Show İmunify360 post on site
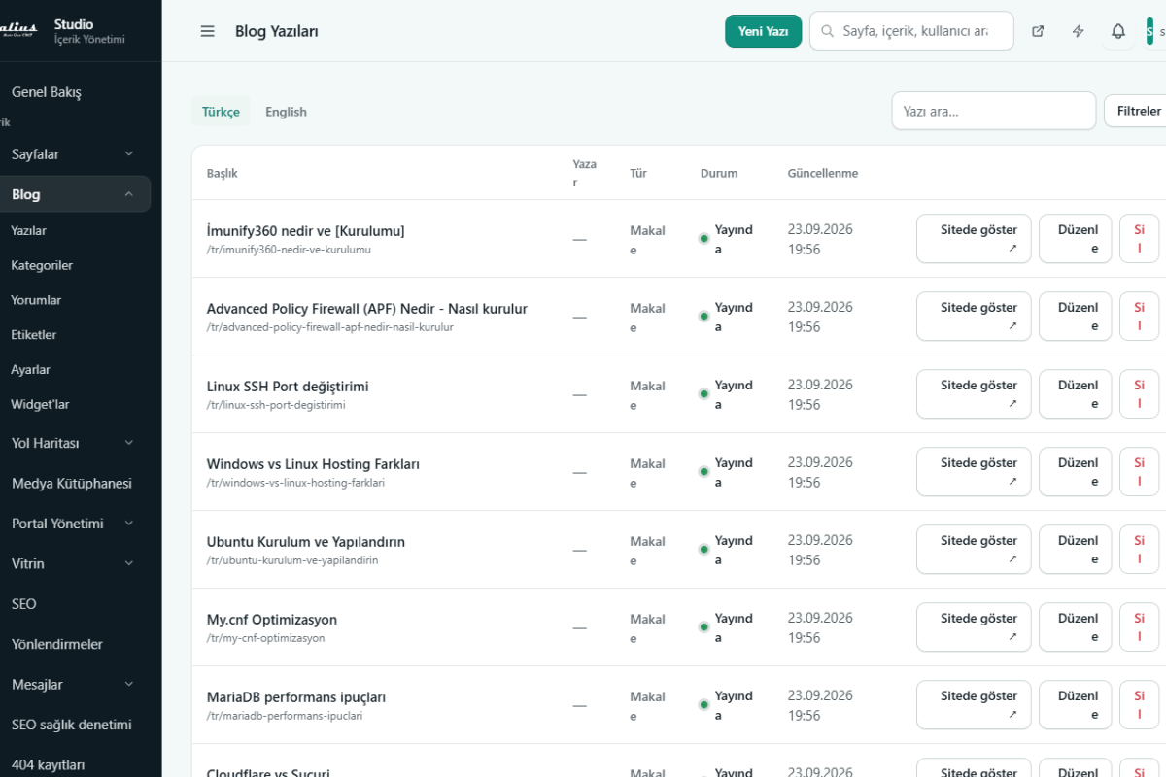This screenshot has height=777, width=1166. click(x=974, y=239)
